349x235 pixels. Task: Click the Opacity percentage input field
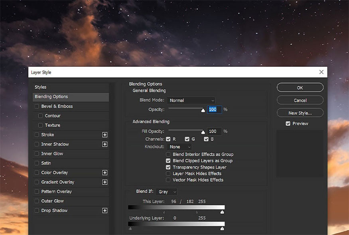click(x=214, y=110)
